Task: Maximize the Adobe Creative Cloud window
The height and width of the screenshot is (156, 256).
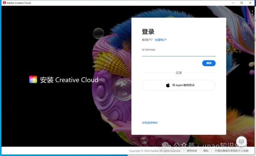Action: point(242,3)
